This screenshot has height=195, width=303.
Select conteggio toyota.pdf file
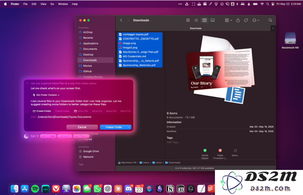click(140, 34)
